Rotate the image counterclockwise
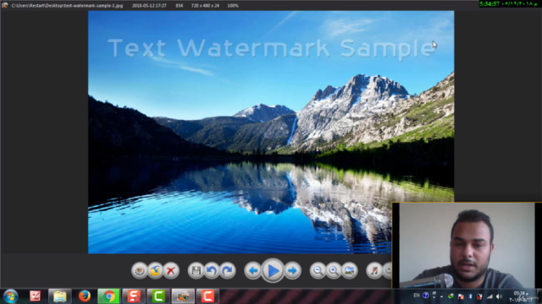542x304 pixels. (212, 270)
